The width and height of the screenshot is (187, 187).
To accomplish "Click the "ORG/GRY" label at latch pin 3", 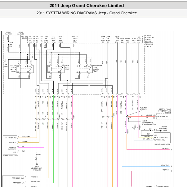I will pyautogui.click(x=147, y=139).
